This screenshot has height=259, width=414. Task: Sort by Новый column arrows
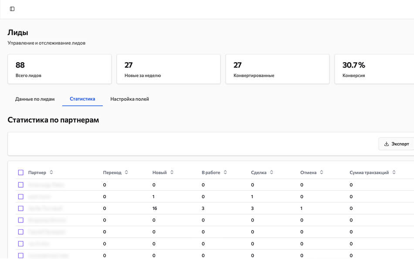click(x=172, y=172)
